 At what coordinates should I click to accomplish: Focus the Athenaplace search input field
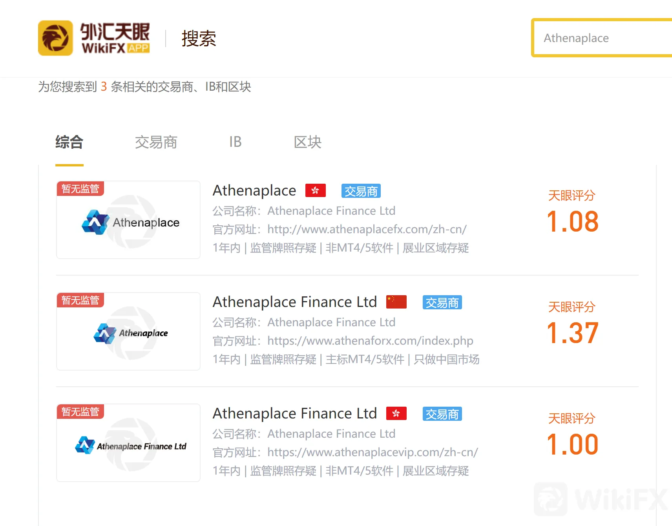tap(602, 38)
